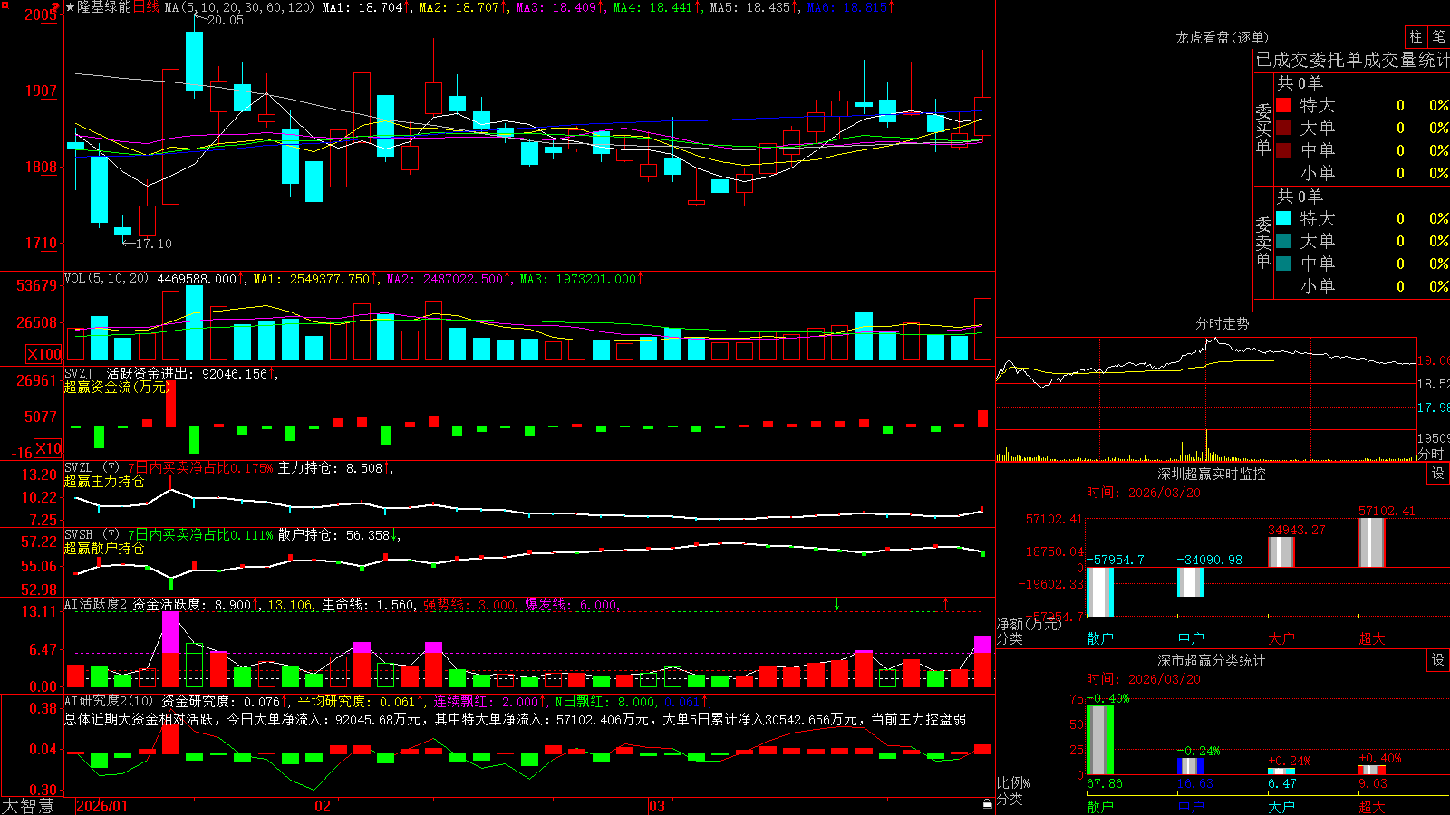Click the 龙虎看盘(逐单) panel title
Screen dimensions: 1450x815
click(1222, 37)
